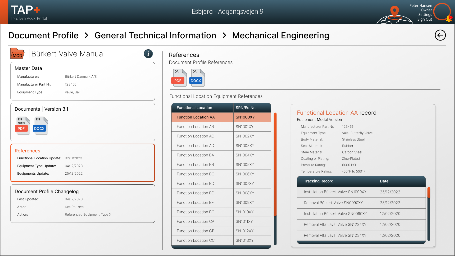This screenshot has height=256, width=455.
Task: Click Equipments Update date 25/12/2022
Action: point(74,174)
